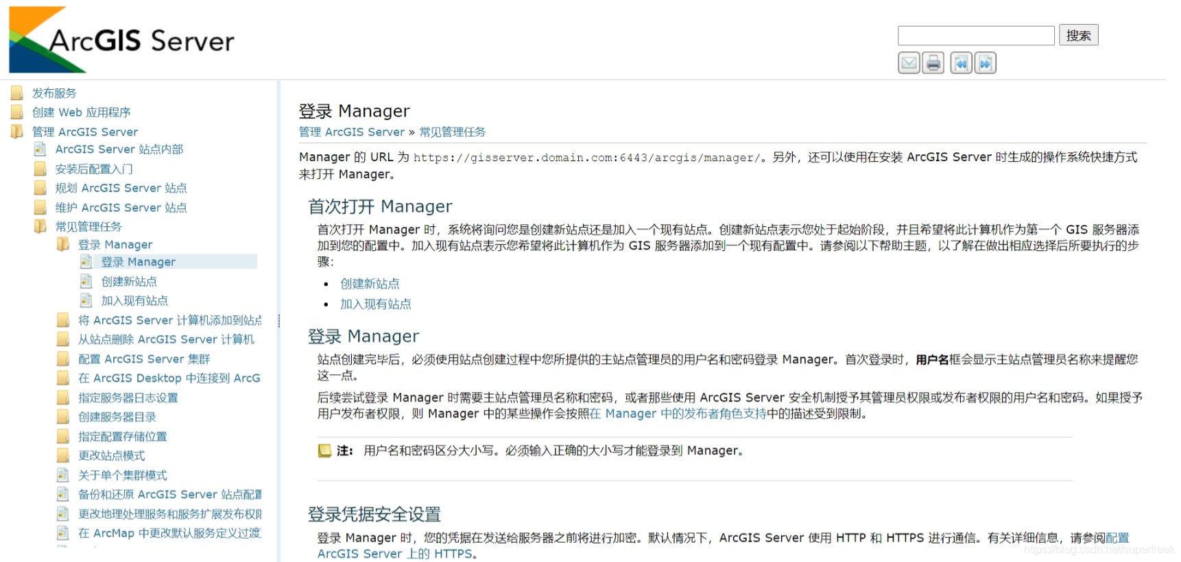Collapse the 管理 ArcGIS Server book icon
1181x562 pixels.
pos(17,131)
